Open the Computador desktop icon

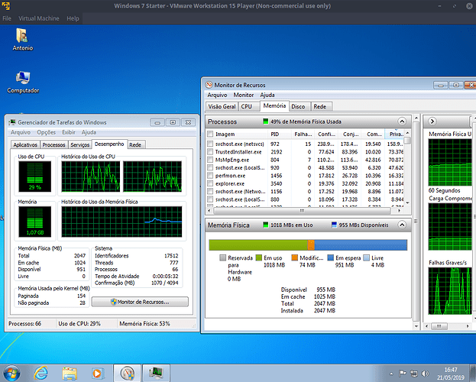(23, 82)
